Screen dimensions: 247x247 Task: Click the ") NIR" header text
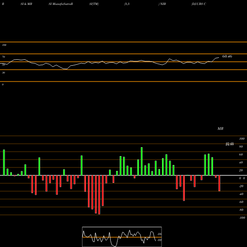tap(162, 4)
